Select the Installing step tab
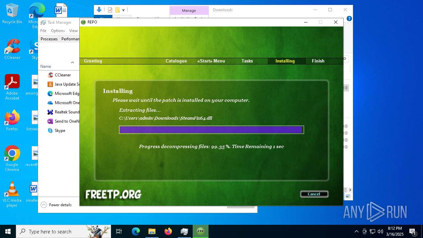This screenshot has width=423, height=238. (285, 61)
